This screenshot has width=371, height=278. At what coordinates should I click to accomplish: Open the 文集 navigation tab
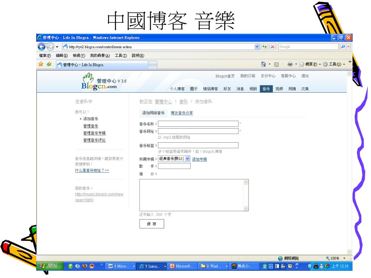pos(305,89)
